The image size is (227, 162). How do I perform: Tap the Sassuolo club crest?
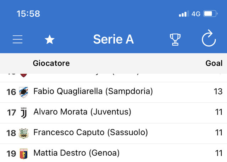(24, 133)
